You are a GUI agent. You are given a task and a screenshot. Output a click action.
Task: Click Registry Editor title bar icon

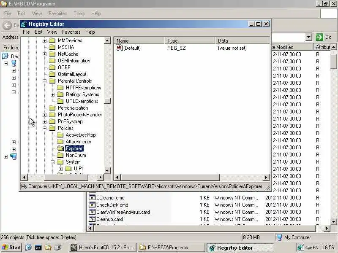coord(25,24)
